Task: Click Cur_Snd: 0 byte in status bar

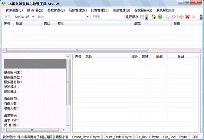Action: [175, 137]
